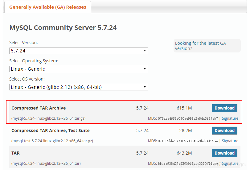This screenshot has width=250, height=170.
Task: Download the Compressed TAR Archive 615.1M
Action: coord(224,108)
